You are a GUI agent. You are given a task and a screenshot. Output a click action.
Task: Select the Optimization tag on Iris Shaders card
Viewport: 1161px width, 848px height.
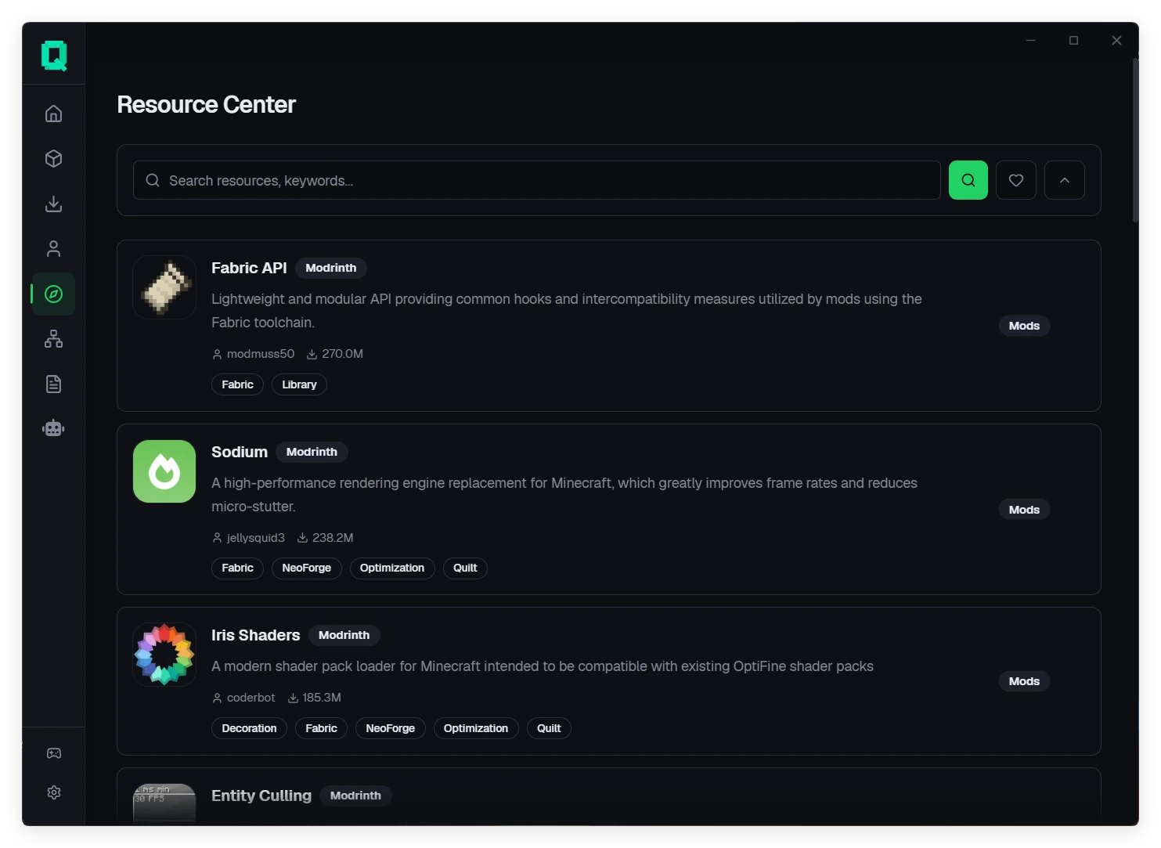point(476,728)
